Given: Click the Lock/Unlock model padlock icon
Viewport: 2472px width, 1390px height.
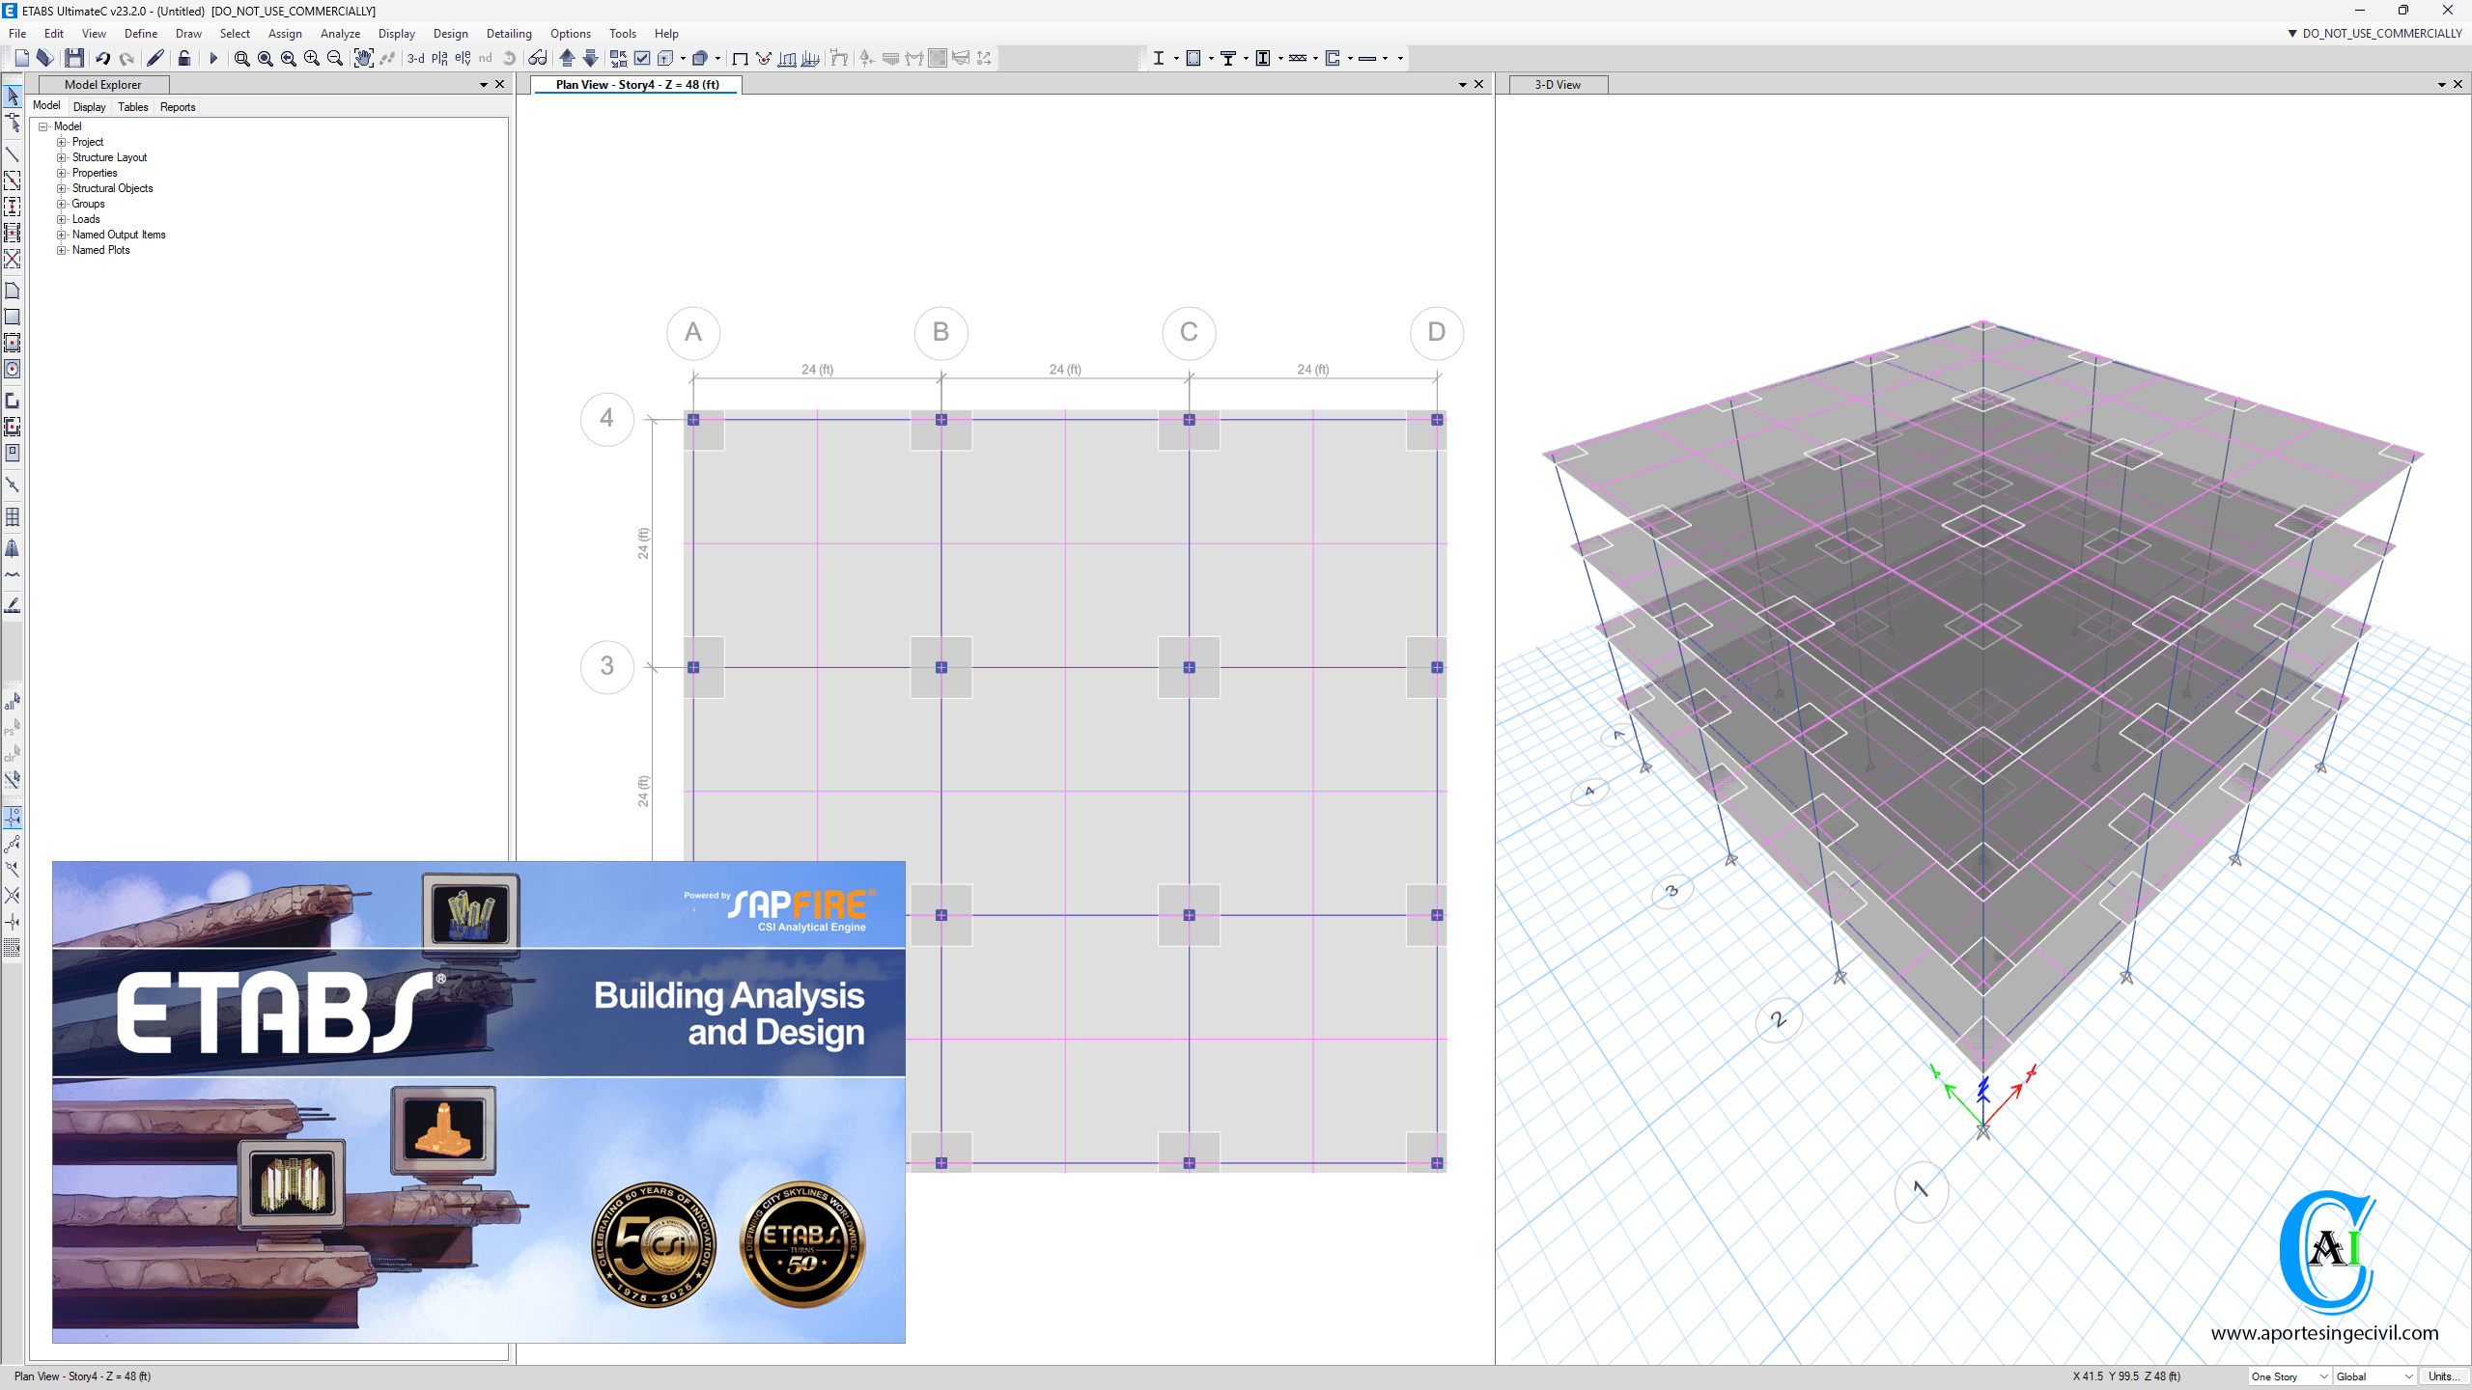Looking at the screenshot, I should tap(183, 58).
